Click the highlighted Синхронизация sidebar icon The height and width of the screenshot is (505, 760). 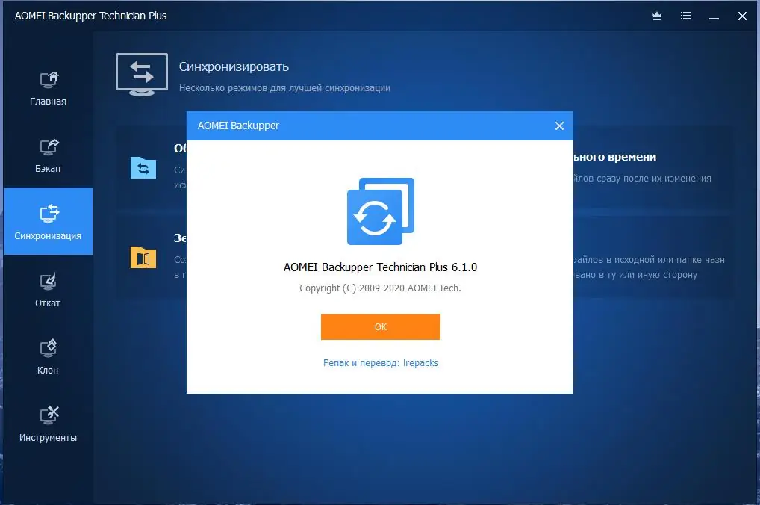[x=47, y=214]
